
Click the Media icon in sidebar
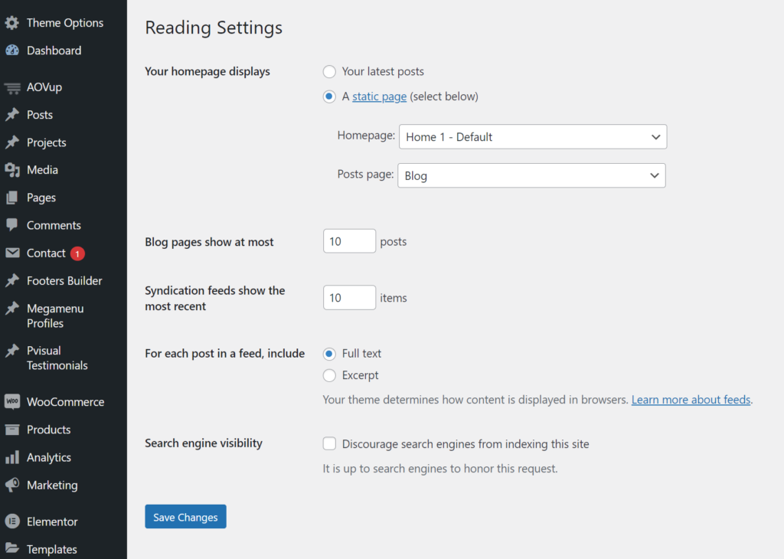(x=12, y=170)
